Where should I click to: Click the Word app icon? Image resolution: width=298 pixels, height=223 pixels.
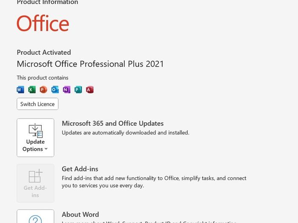(20, 90)
